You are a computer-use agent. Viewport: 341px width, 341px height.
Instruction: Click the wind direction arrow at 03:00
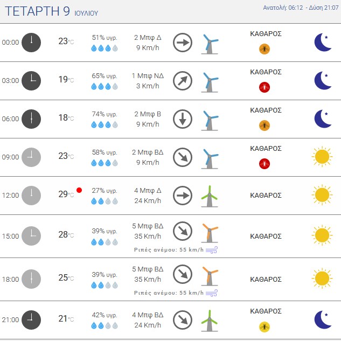click(183, 81)
